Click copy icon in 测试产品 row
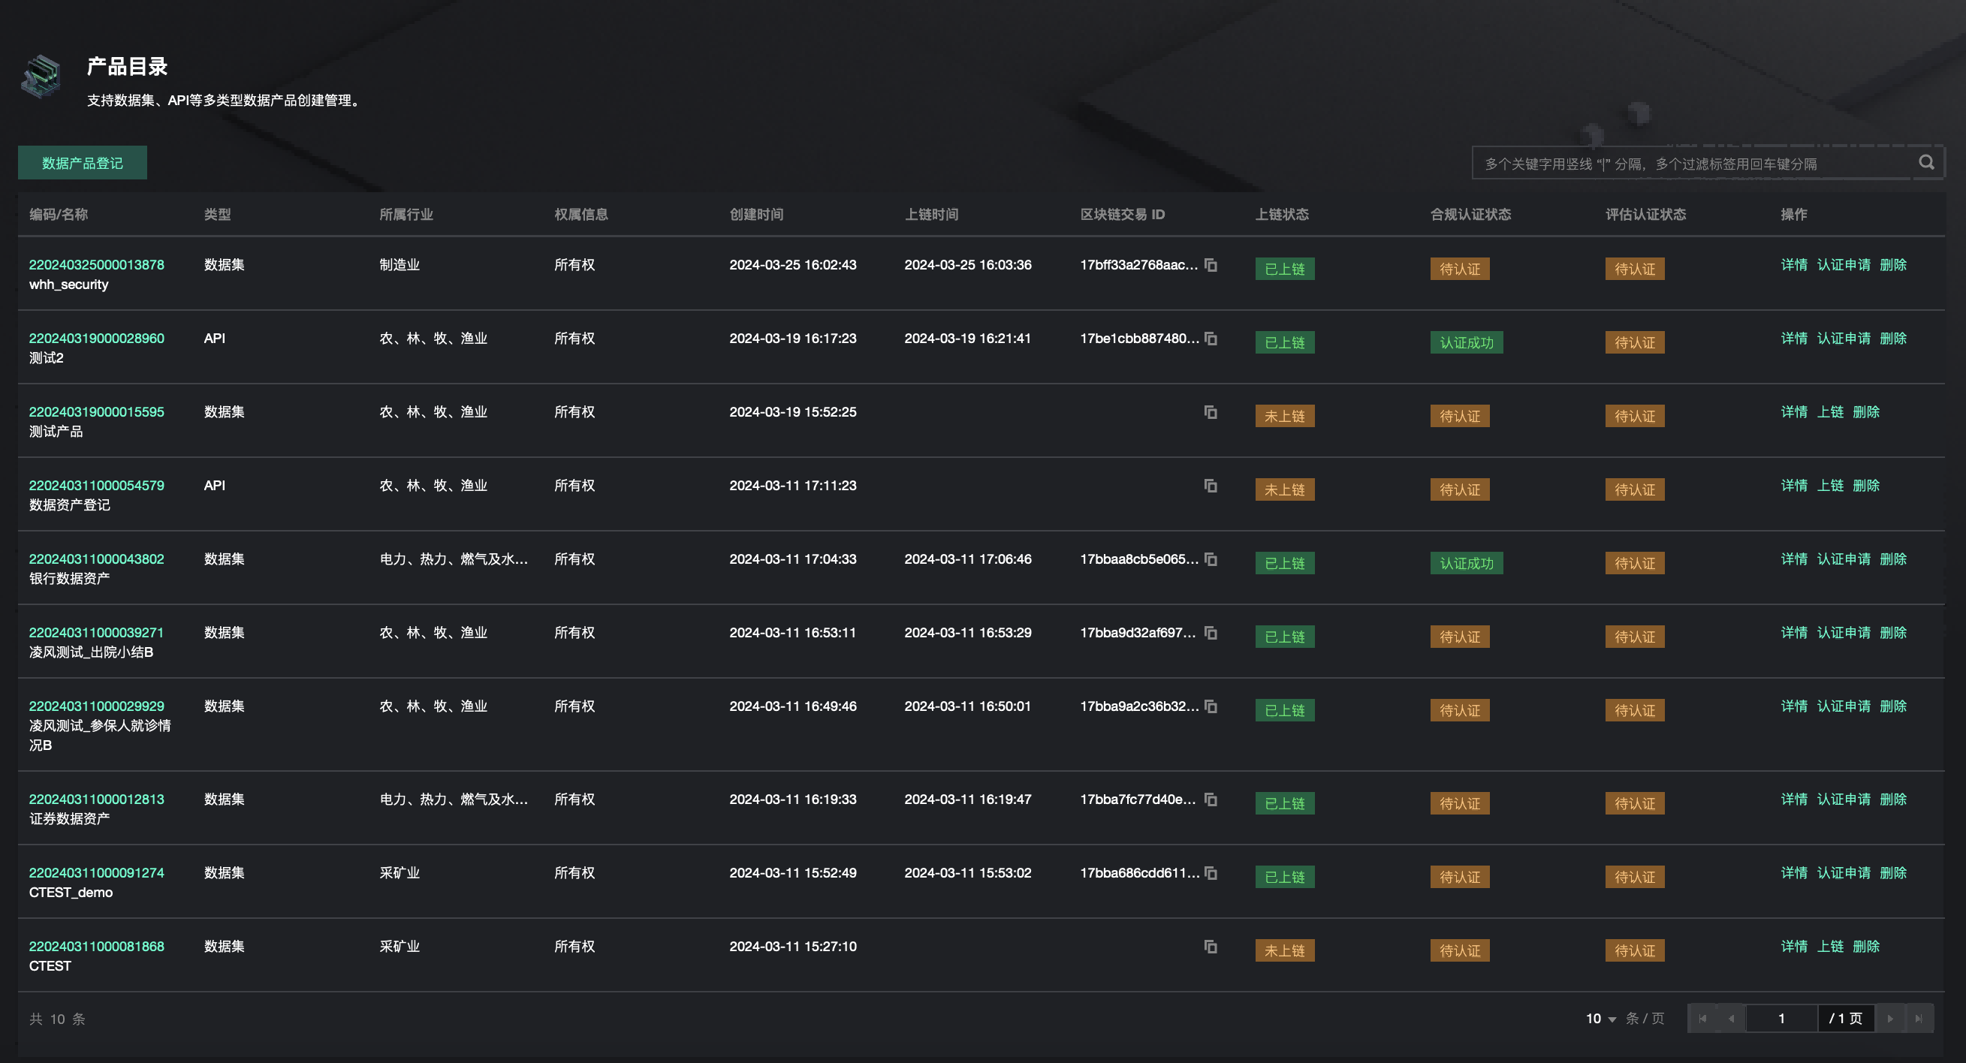Image resolution: width=1966 pixels, height=1063 pixels. click(1211, 412)
